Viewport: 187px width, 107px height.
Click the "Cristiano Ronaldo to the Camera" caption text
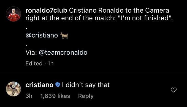(119, 10)
